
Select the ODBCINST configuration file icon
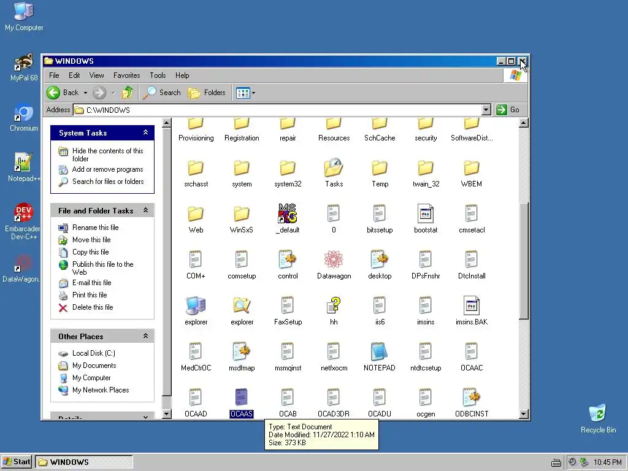[x=472, y=397]
